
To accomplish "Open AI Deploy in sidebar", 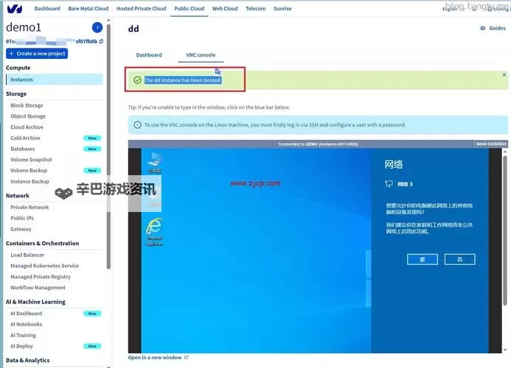I will tap(22, 346).
